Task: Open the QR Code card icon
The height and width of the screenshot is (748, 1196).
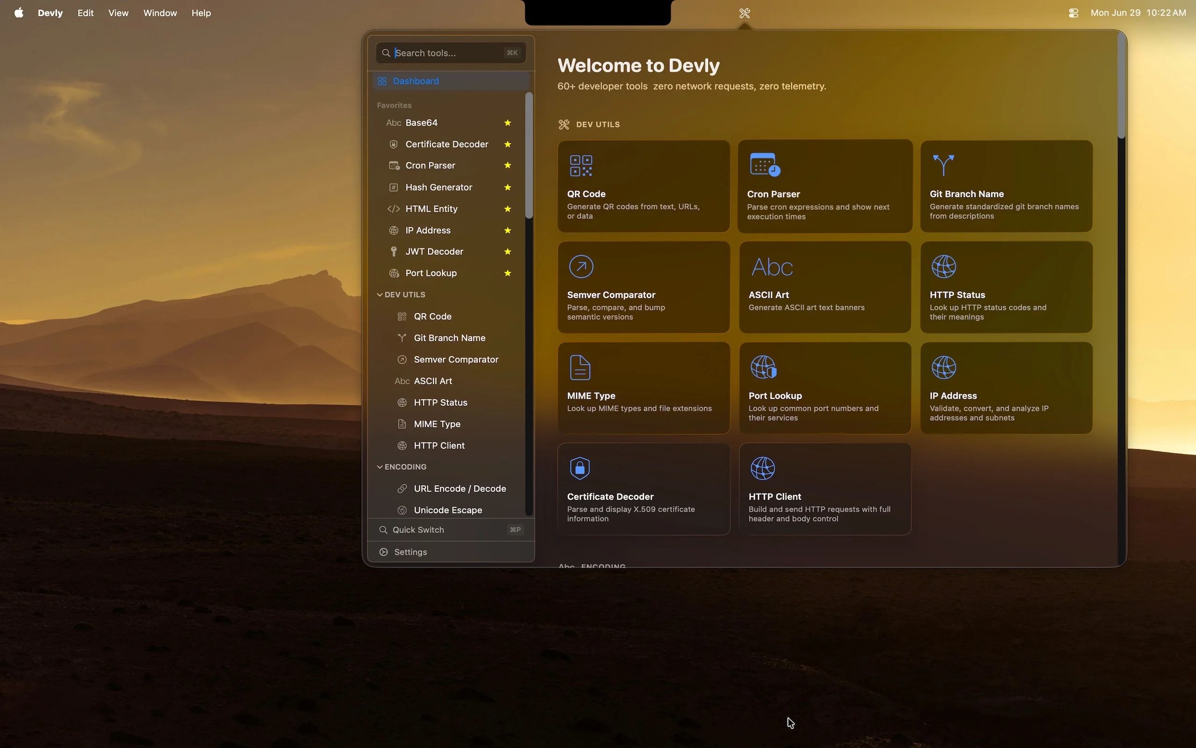Action: coord(581,165)
